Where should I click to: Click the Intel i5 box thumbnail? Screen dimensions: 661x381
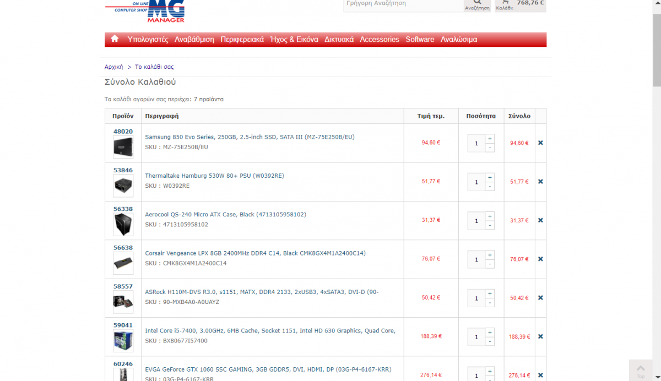pyautogui.click(x=123, y=341)
